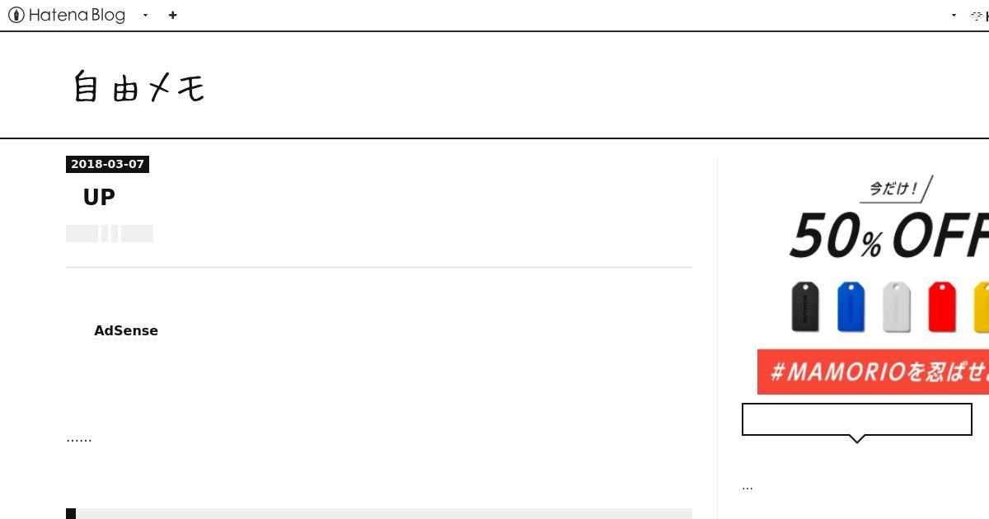The image size is (989, 519).
Task: Select the first gray category tag placeholder
Action: (82, 233)
